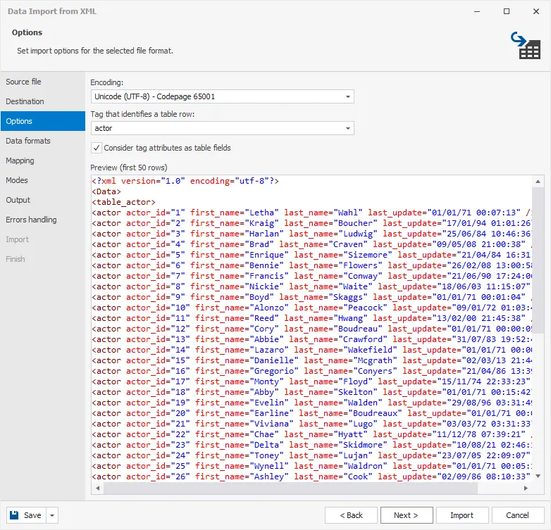Minimize the Data Import window
The image size is (551, 530).
coord(474,11)
